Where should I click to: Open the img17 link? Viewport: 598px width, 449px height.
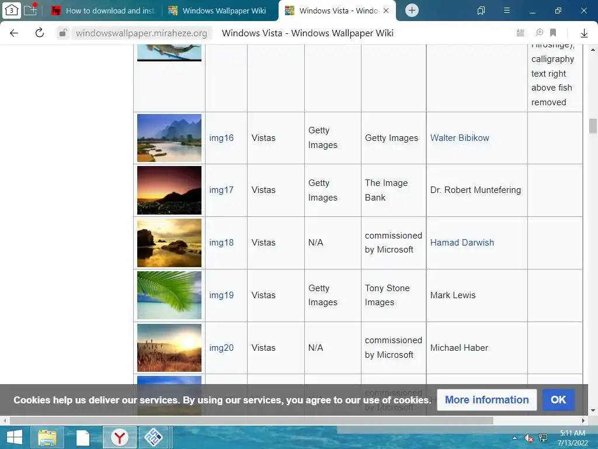[221, 190]
